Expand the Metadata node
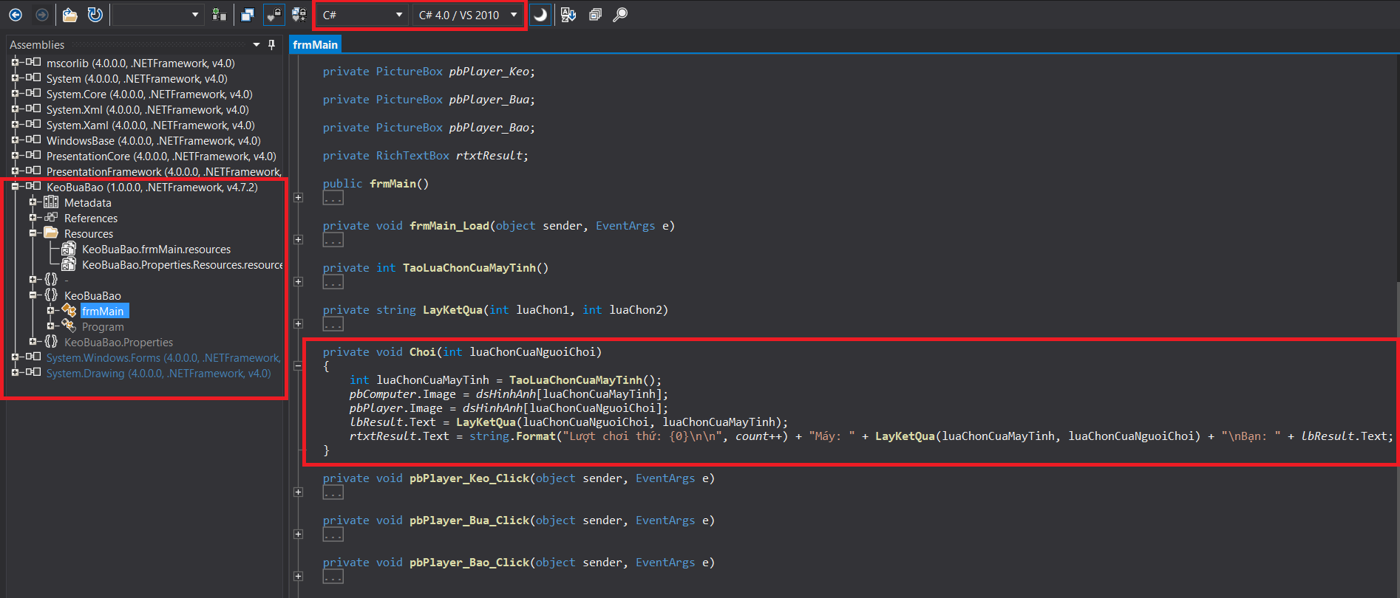This screenshot has width=1400, height=598. click(33, 202)
